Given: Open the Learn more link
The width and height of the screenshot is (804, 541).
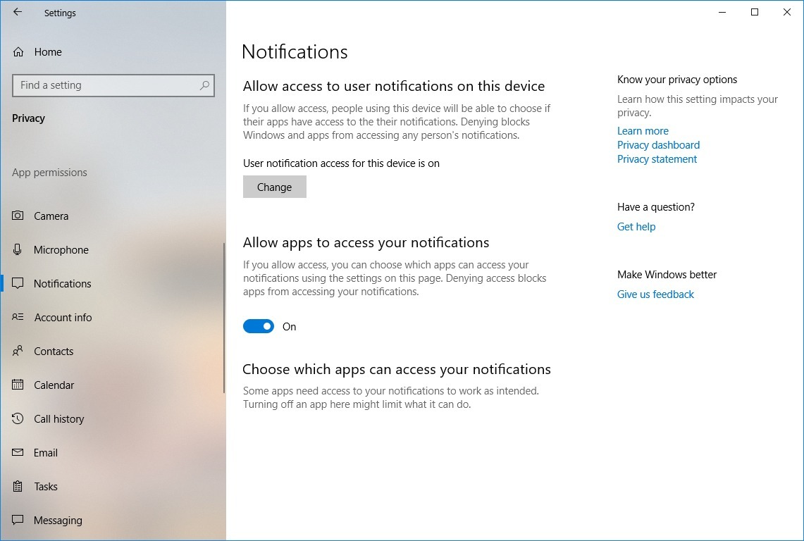Looking at the screenshot, I should (643, 131).
